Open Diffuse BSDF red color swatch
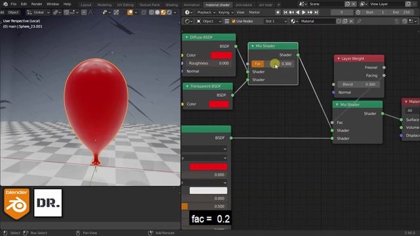The image size is (420, 236). click(221, 55)
